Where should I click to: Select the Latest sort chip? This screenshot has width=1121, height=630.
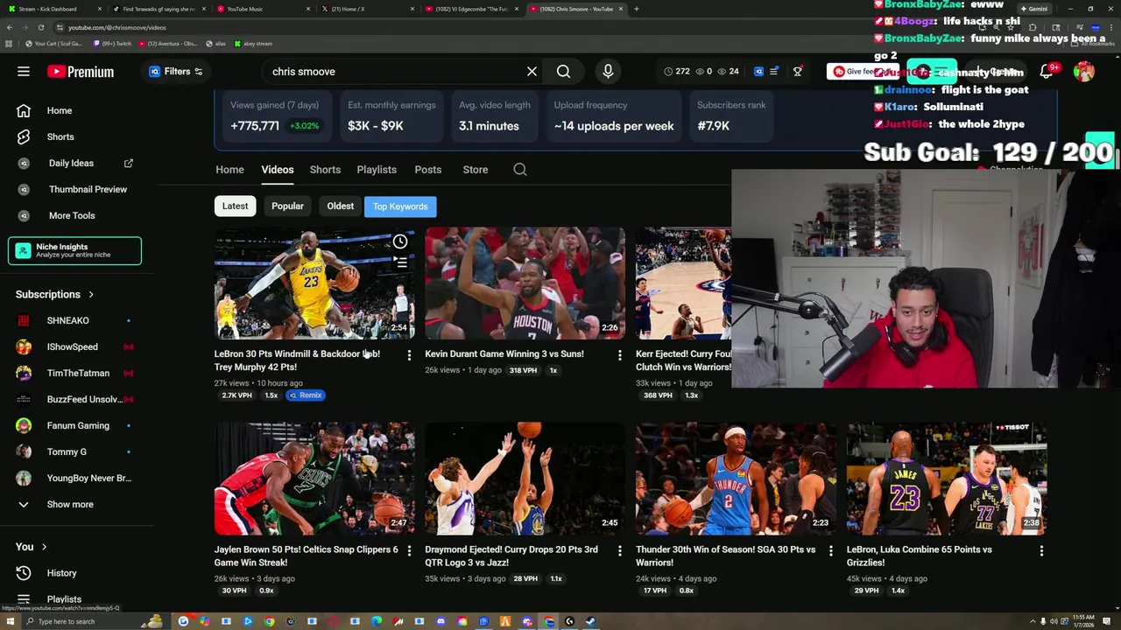[235, 206]
